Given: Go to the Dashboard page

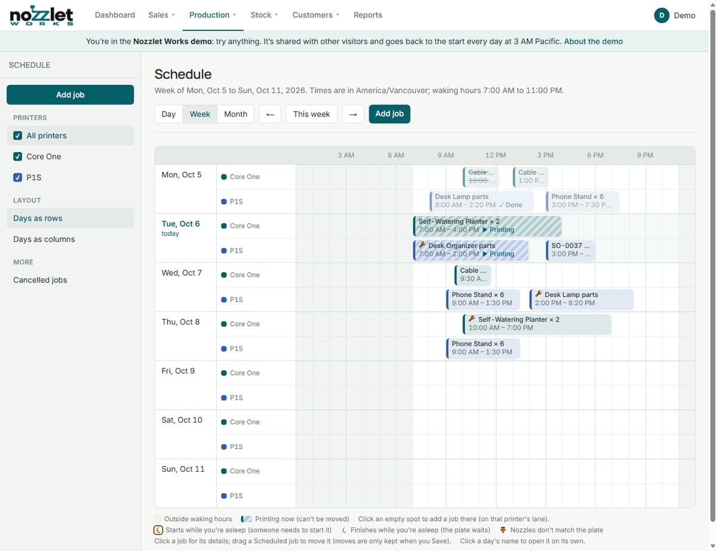Looking at the screenshot, I should (x=115, y=15).
